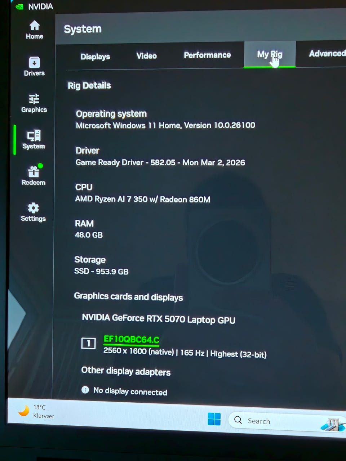
Task: Switch to the Displays tab
Action: tap(95, 57)
